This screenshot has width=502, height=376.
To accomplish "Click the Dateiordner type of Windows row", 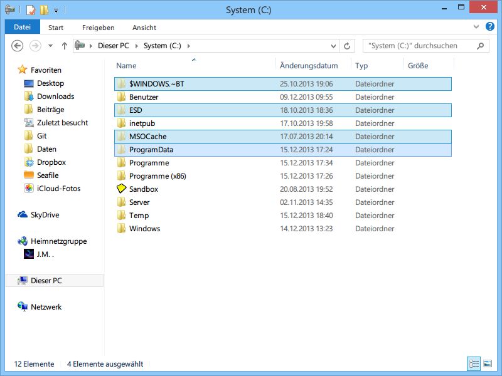I will point(375,228).
